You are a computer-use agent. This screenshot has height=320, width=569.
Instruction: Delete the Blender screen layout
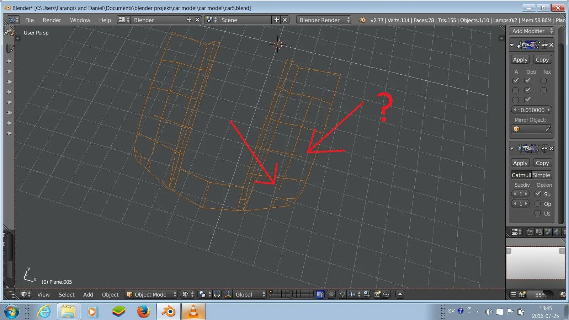click(198, 20)
